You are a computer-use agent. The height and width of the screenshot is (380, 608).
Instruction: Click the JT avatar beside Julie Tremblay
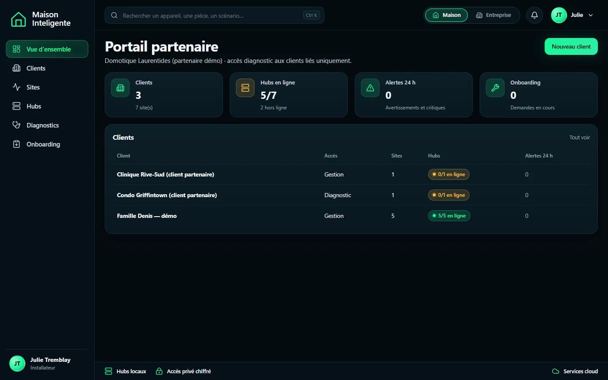click(x=17, y=364)
